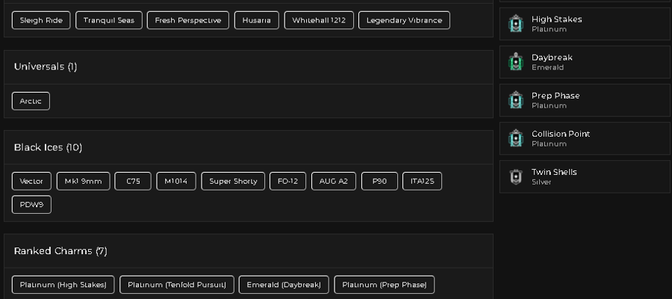The width and height of the screenshot is (672, 299).
Task: Open the Ranked Charms section header
Action: point(249,251)
